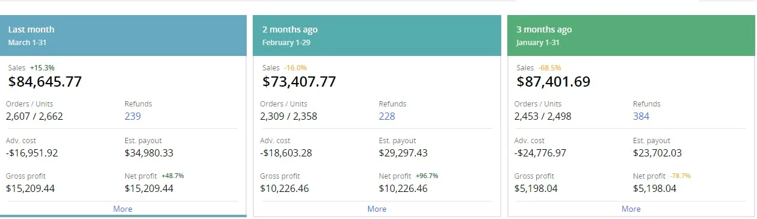Expand More in the January card
Image resolution: width=757 pixels, height=219 pixels.
tap(631, 209)
